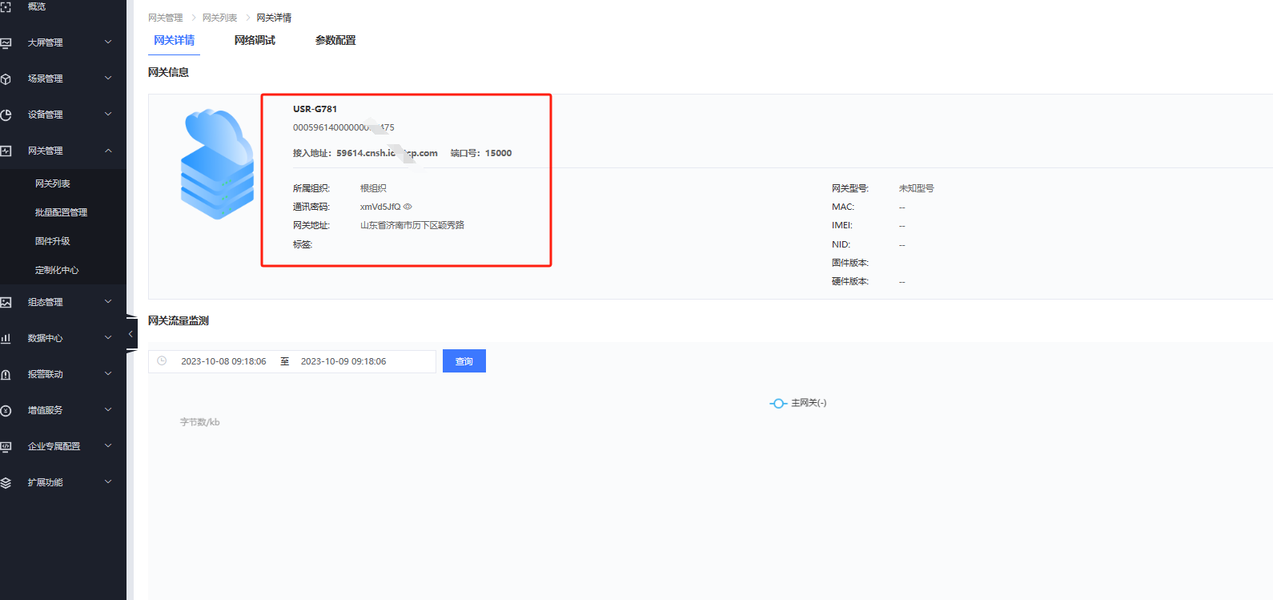Click the 设备管理 pie icon
This screenshot has height=600, width=1273.
click(6, 115)
